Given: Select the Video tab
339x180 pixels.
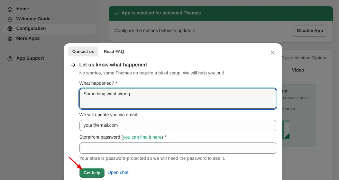Looking at the screenshot, I should tap(298, 70).
